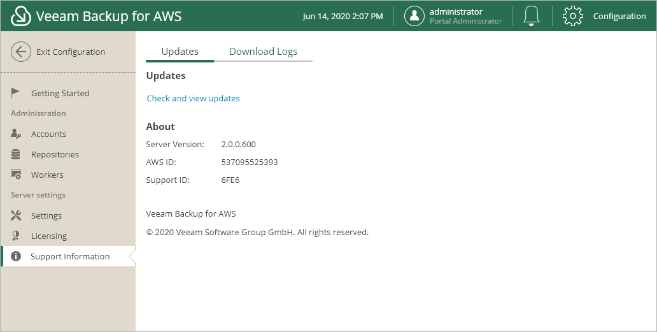Switch to the Download Logs tab

263,52
